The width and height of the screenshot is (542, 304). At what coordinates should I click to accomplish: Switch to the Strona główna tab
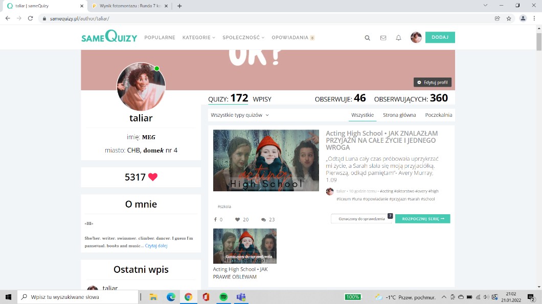click(x=399, y=115)
